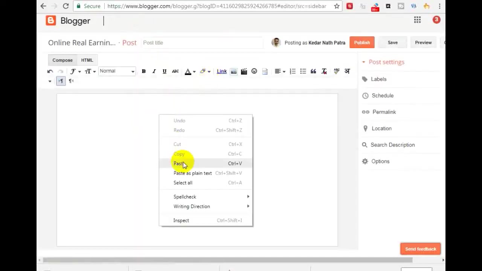The image size is (482, 271).
Task: Switch to the HTML tab
Action: coord(87,60)
